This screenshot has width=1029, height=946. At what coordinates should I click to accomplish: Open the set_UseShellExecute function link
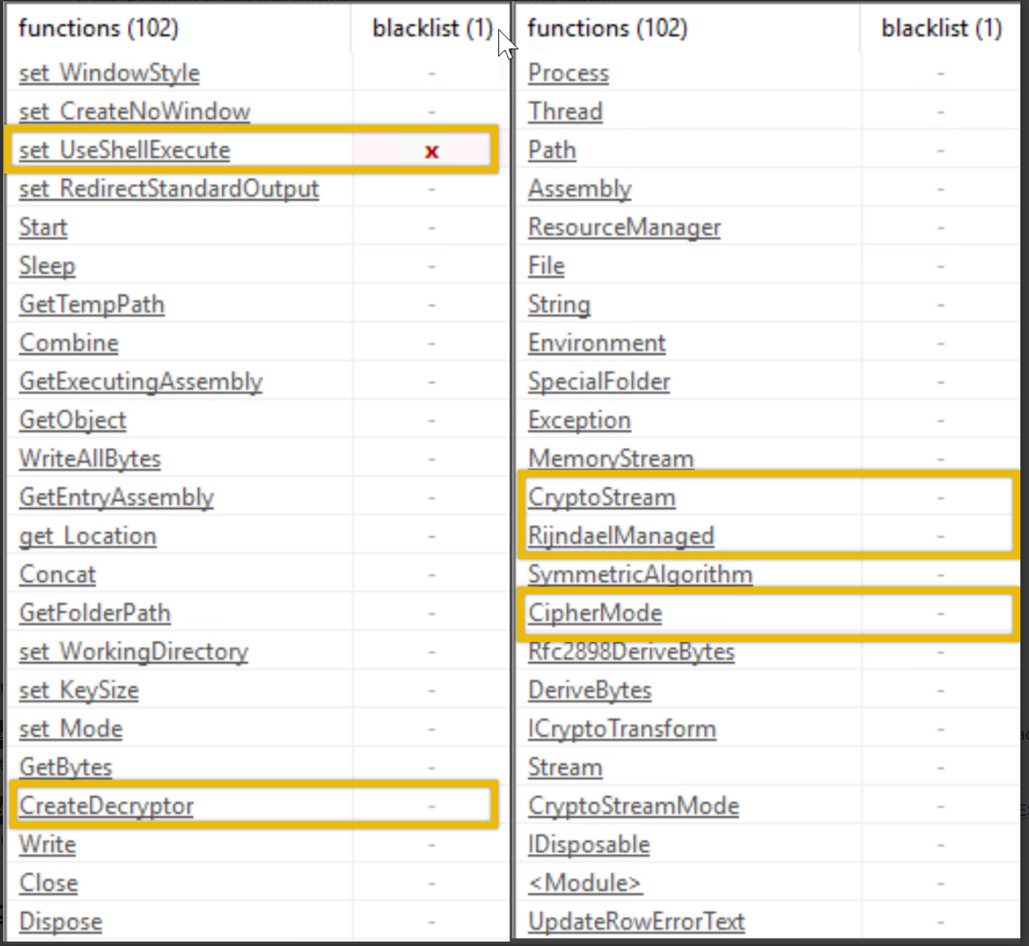(x=124, y=151)
